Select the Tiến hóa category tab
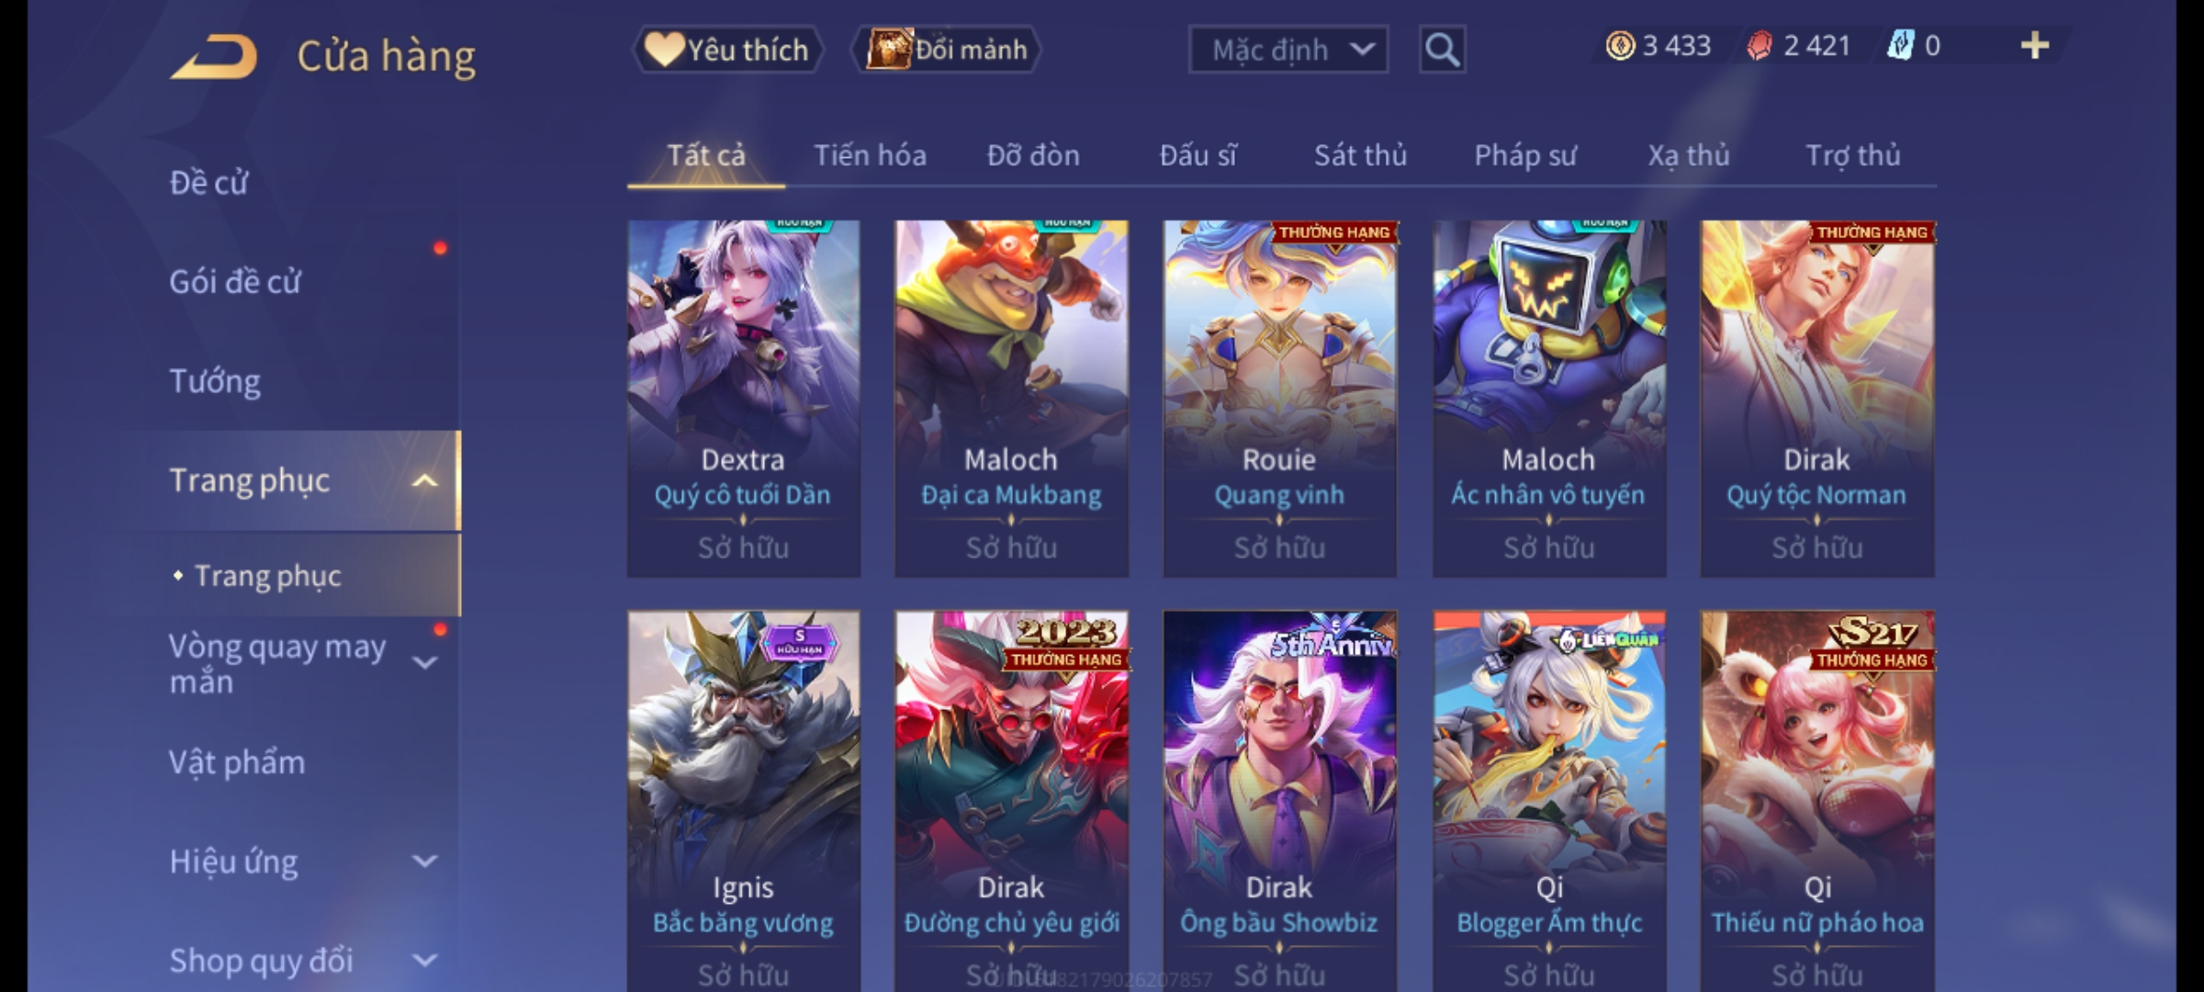 870,155
